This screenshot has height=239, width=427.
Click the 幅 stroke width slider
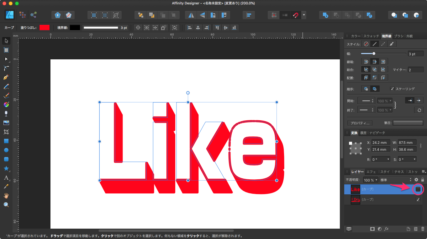pyautogui.click(x=383, y=54)
